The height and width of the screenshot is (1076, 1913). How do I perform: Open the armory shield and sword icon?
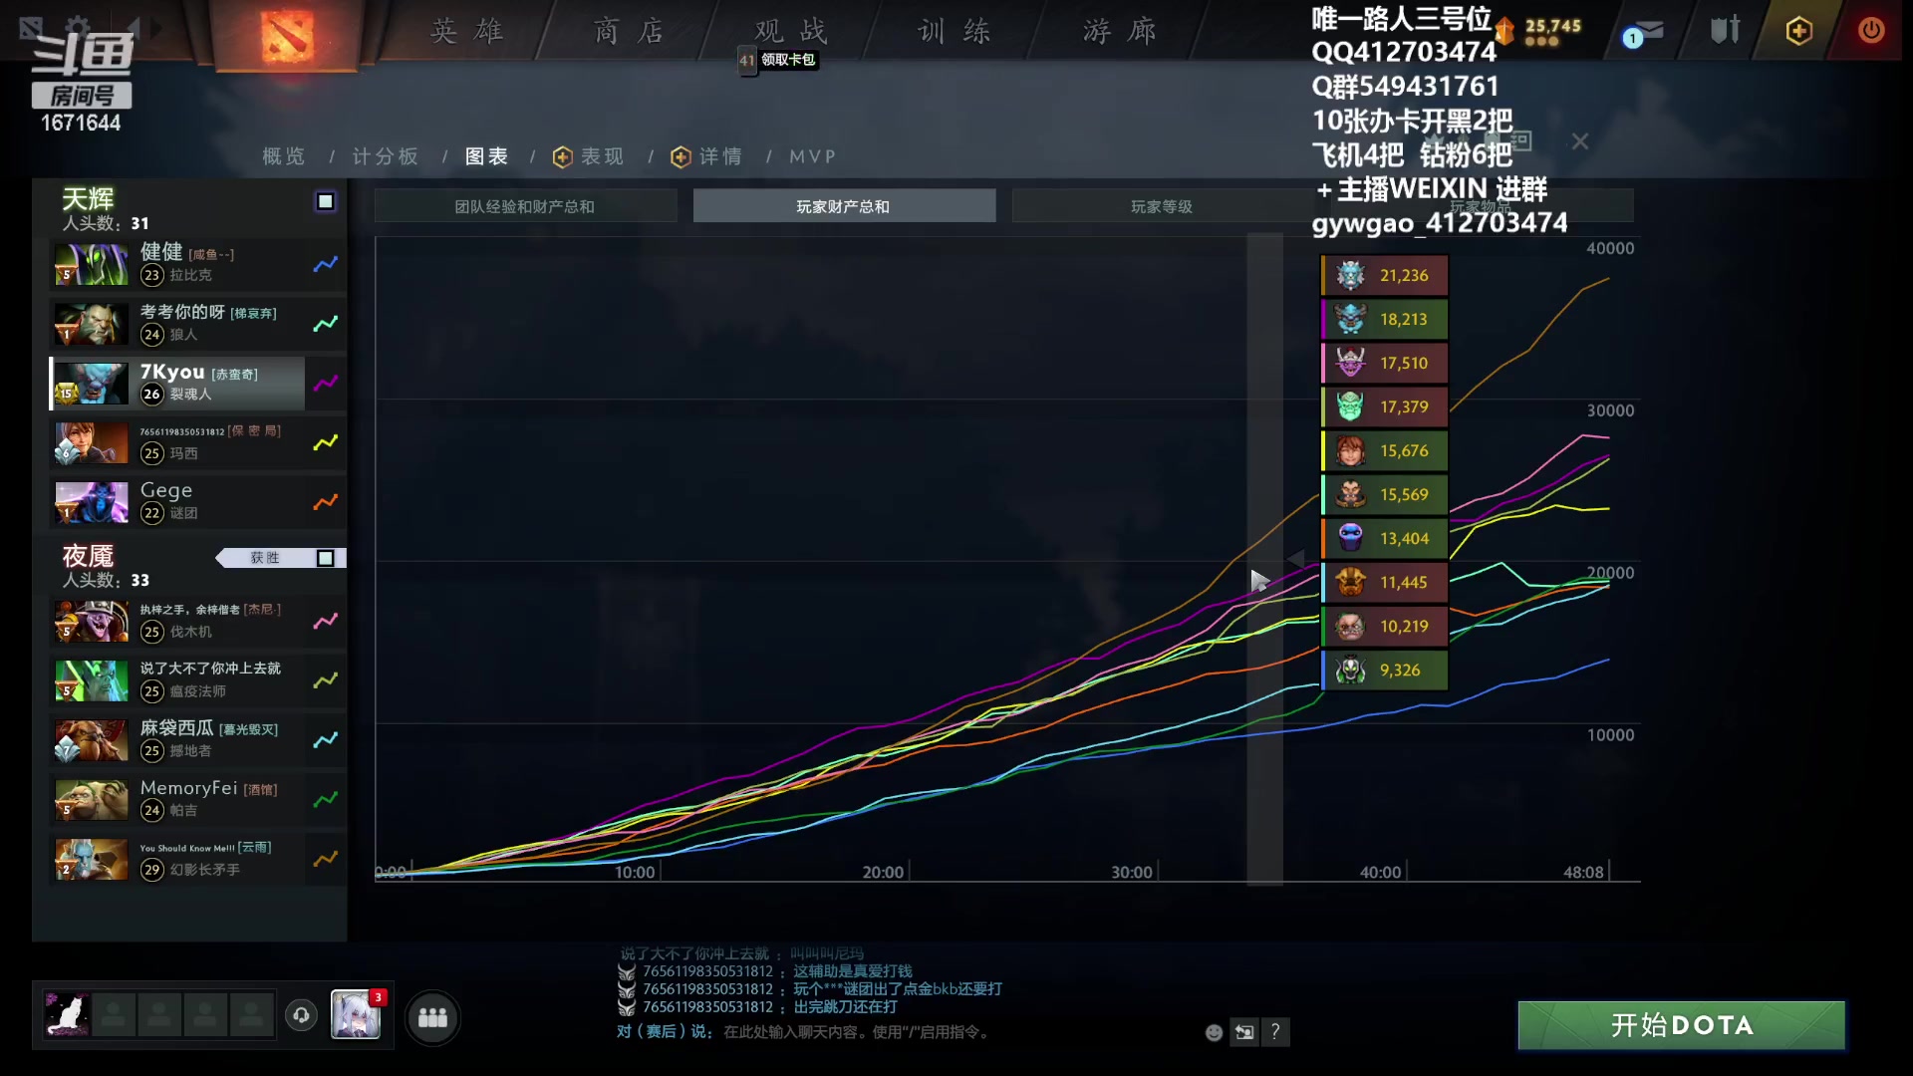coord(1725,30)
